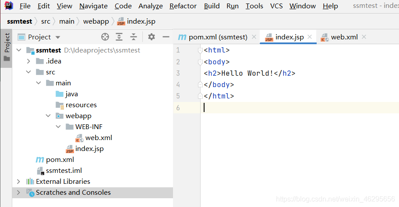Screen dimensions: 399x207
Task: Open the Project view dropdown
Action: point(58,37)
